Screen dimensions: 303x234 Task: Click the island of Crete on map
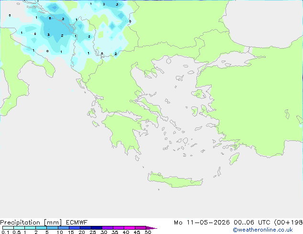pos(175,180)
